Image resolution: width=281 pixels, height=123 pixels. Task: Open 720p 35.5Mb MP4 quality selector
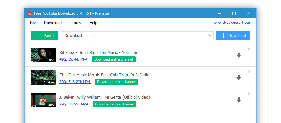[74, 104]
